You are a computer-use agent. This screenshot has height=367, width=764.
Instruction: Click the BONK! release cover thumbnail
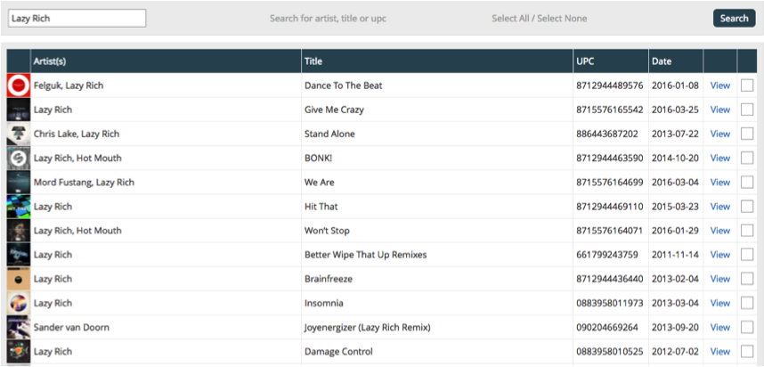point(19,158)
